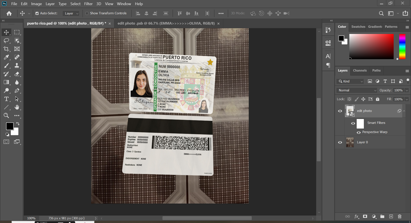The image size is (411, 223).
Task: Toggle Quick Mask mode
Action: [x=6, y=142]
